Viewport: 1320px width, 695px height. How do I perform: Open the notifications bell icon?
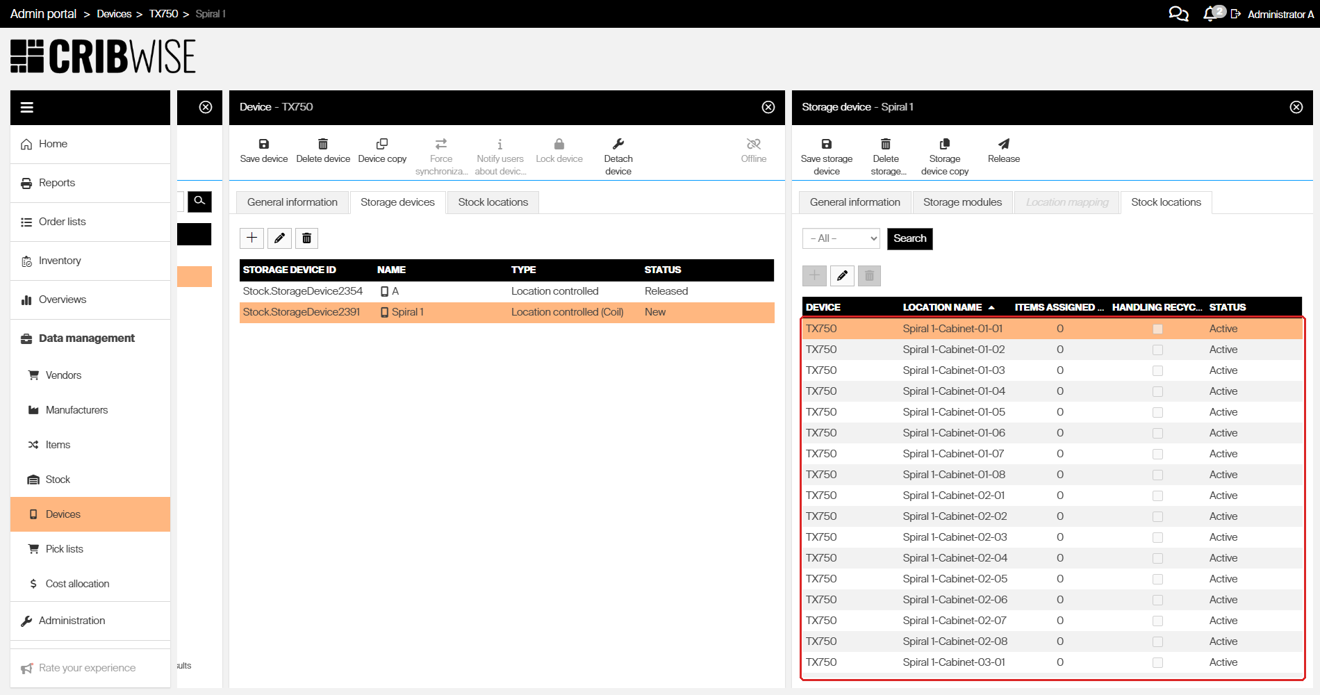(1210, 14)
